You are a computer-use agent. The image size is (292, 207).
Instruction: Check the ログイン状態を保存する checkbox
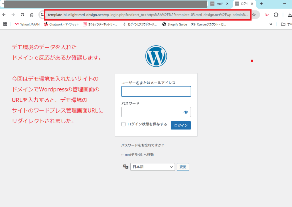(123, 124)
